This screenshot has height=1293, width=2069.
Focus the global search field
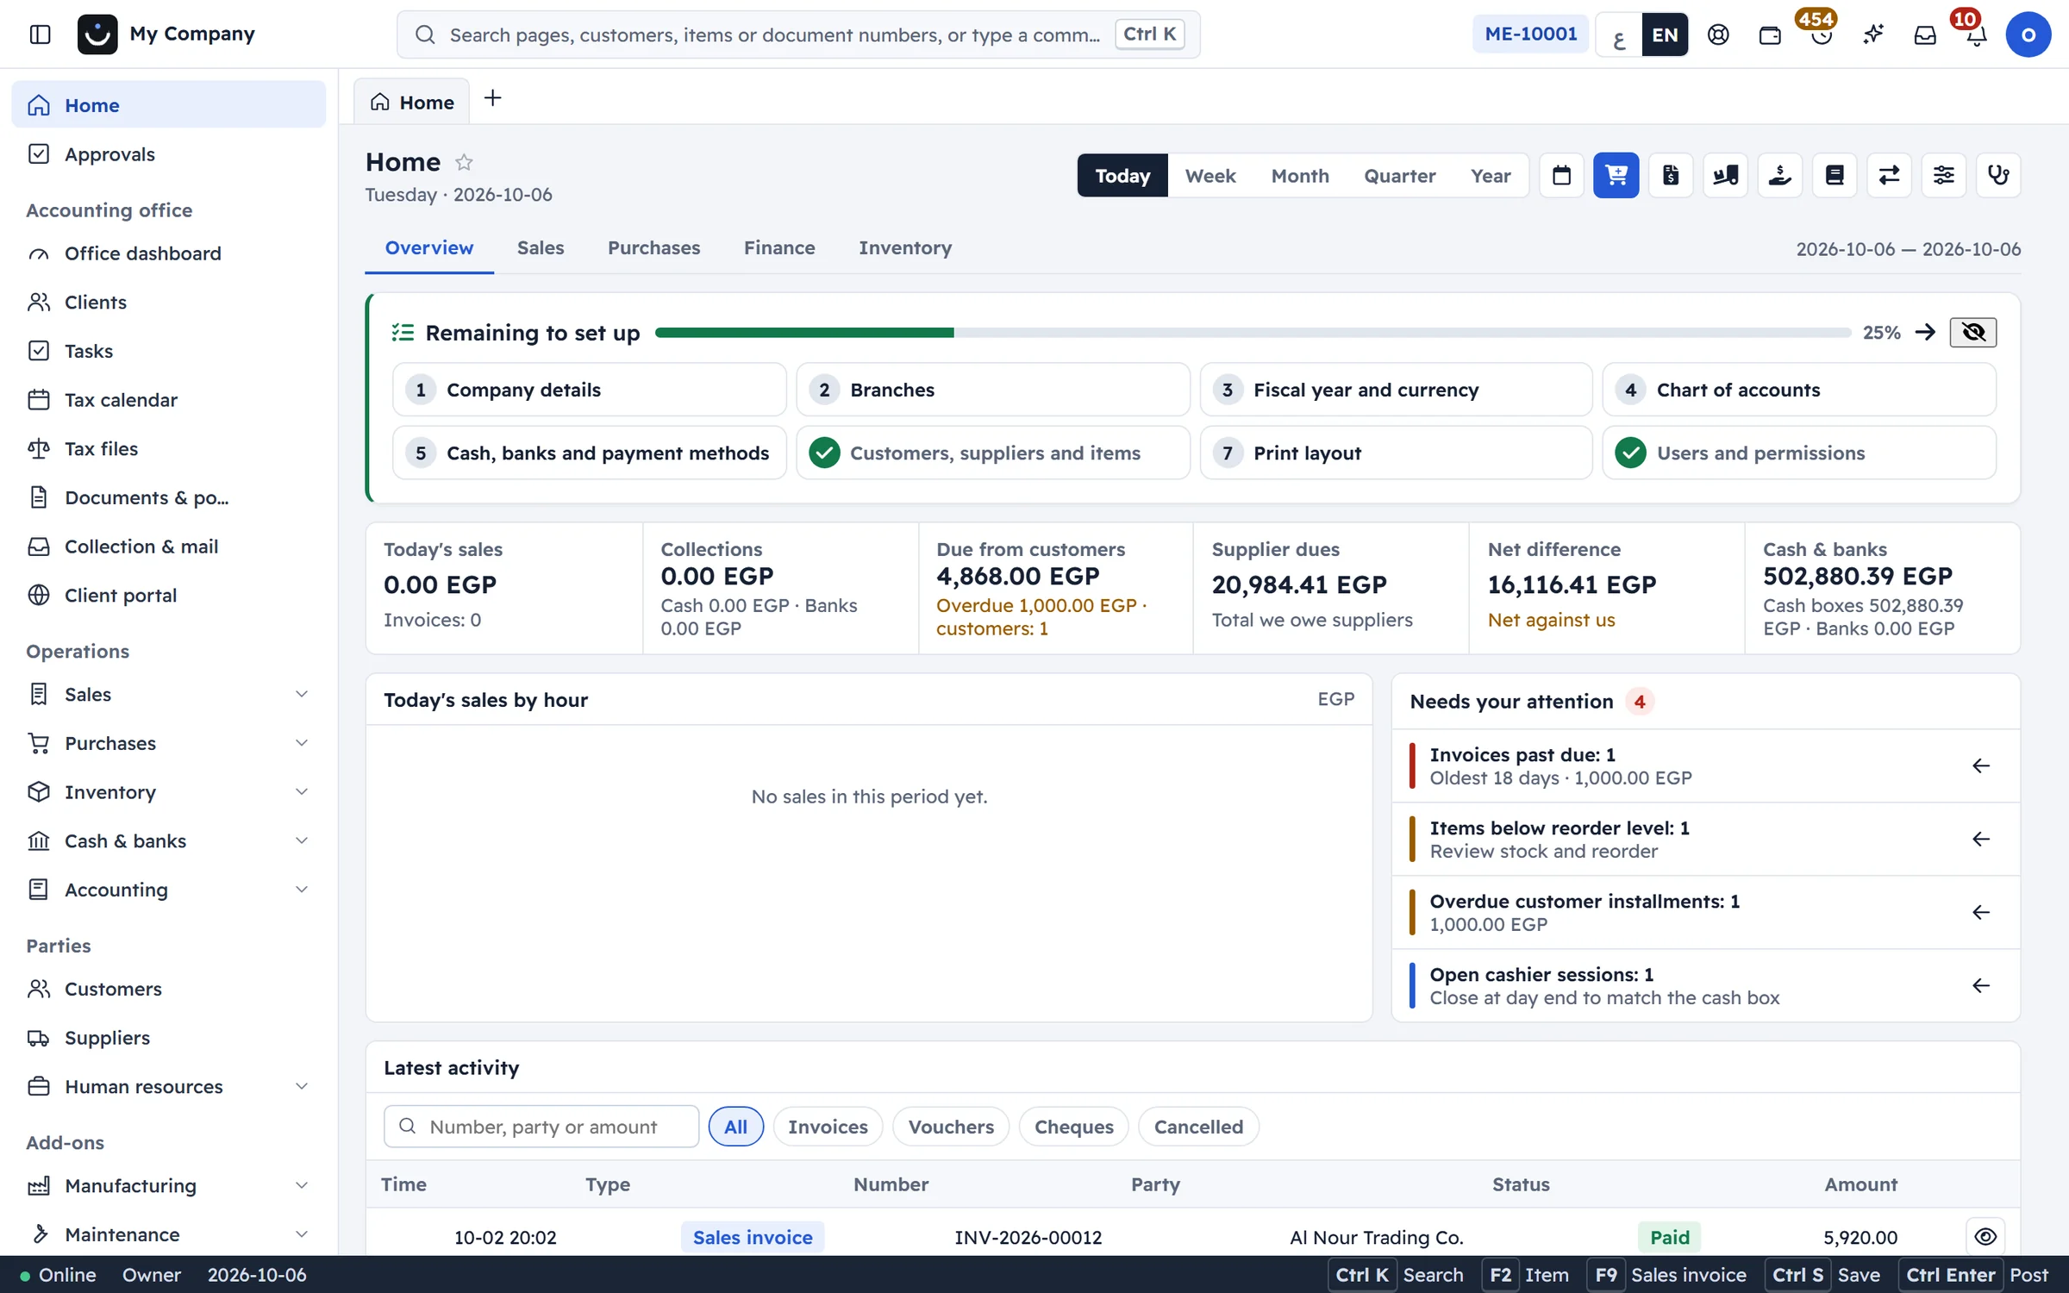[x=798, y=34]
